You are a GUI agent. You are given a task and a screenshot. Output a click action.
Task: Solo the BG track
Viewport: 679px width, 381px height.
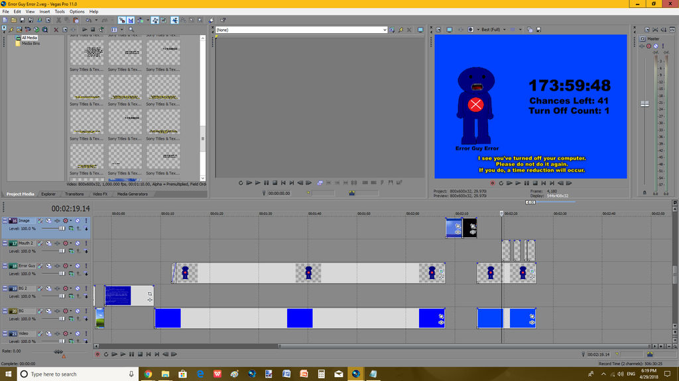click(x=86, y=312)
